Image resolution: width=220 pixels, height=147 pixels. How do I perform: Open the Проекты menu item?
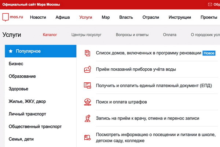tap(209, 17)
